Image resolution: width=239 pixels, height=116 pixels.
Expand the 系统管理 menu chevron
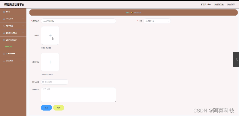23,61
